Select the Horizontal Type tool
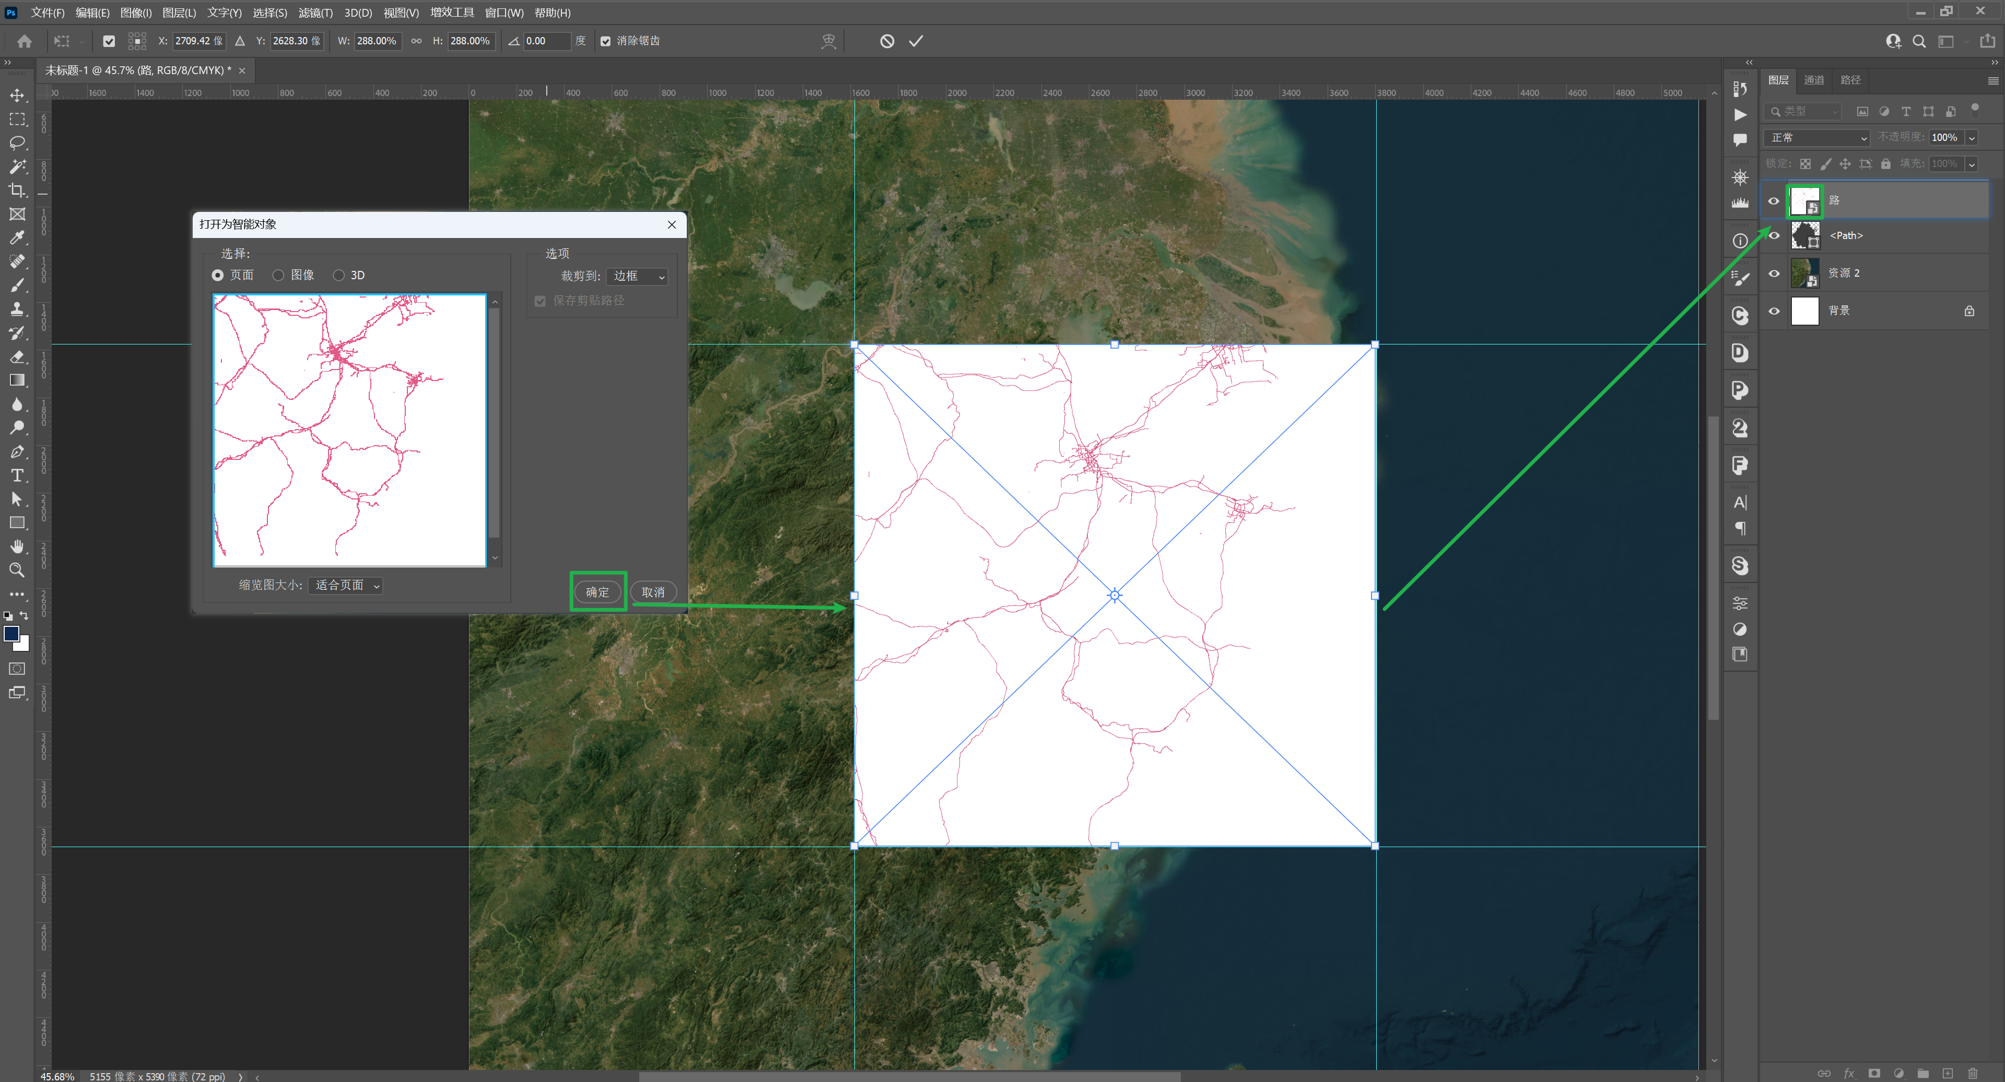2005x1082 pixels. (17, 475)
